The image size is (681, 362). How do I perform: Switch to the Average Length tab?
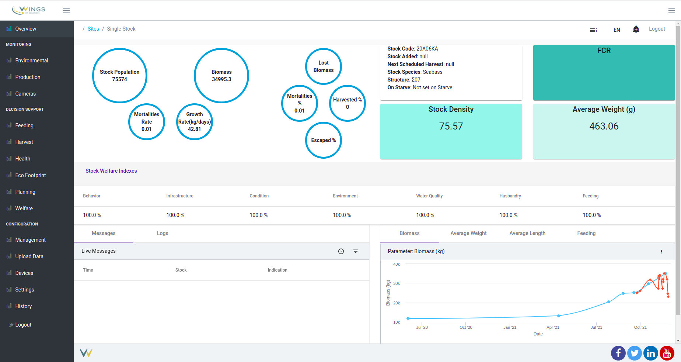527,233
